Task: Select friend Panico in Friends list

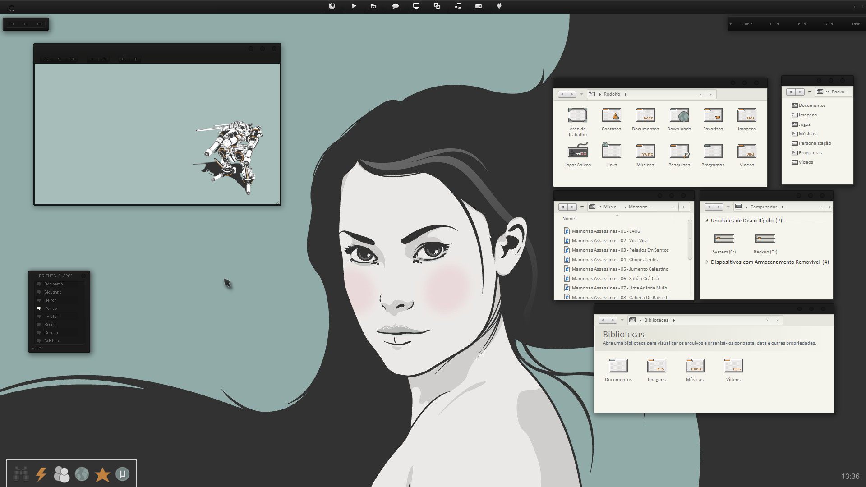Action: pos(51,308)
